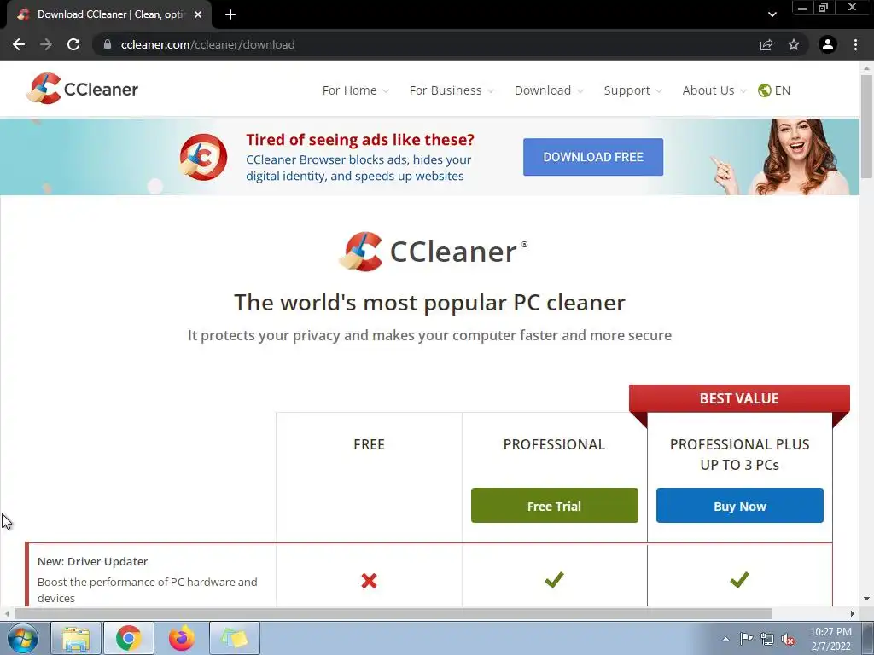The height and width of the screenshot is (655, 874).
Task: Click the Chrome taskbar icon
Action: [128, 638]
